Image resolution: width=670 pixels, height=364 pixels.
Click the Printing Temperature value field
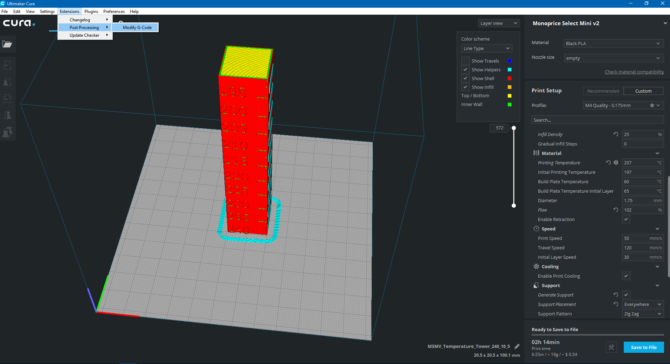(643, 163)
